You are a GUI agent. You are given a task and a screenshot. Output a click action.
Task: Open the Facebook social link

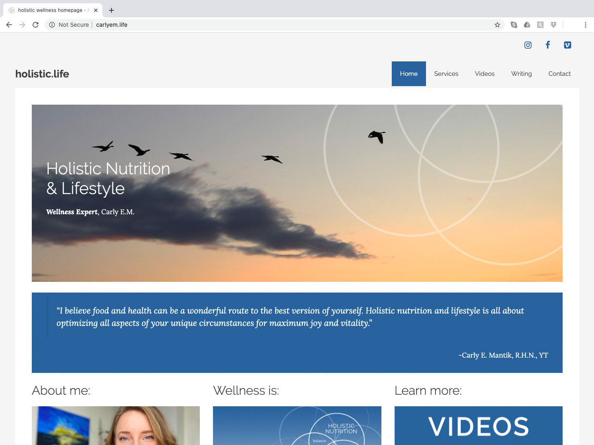pos(548,45)
